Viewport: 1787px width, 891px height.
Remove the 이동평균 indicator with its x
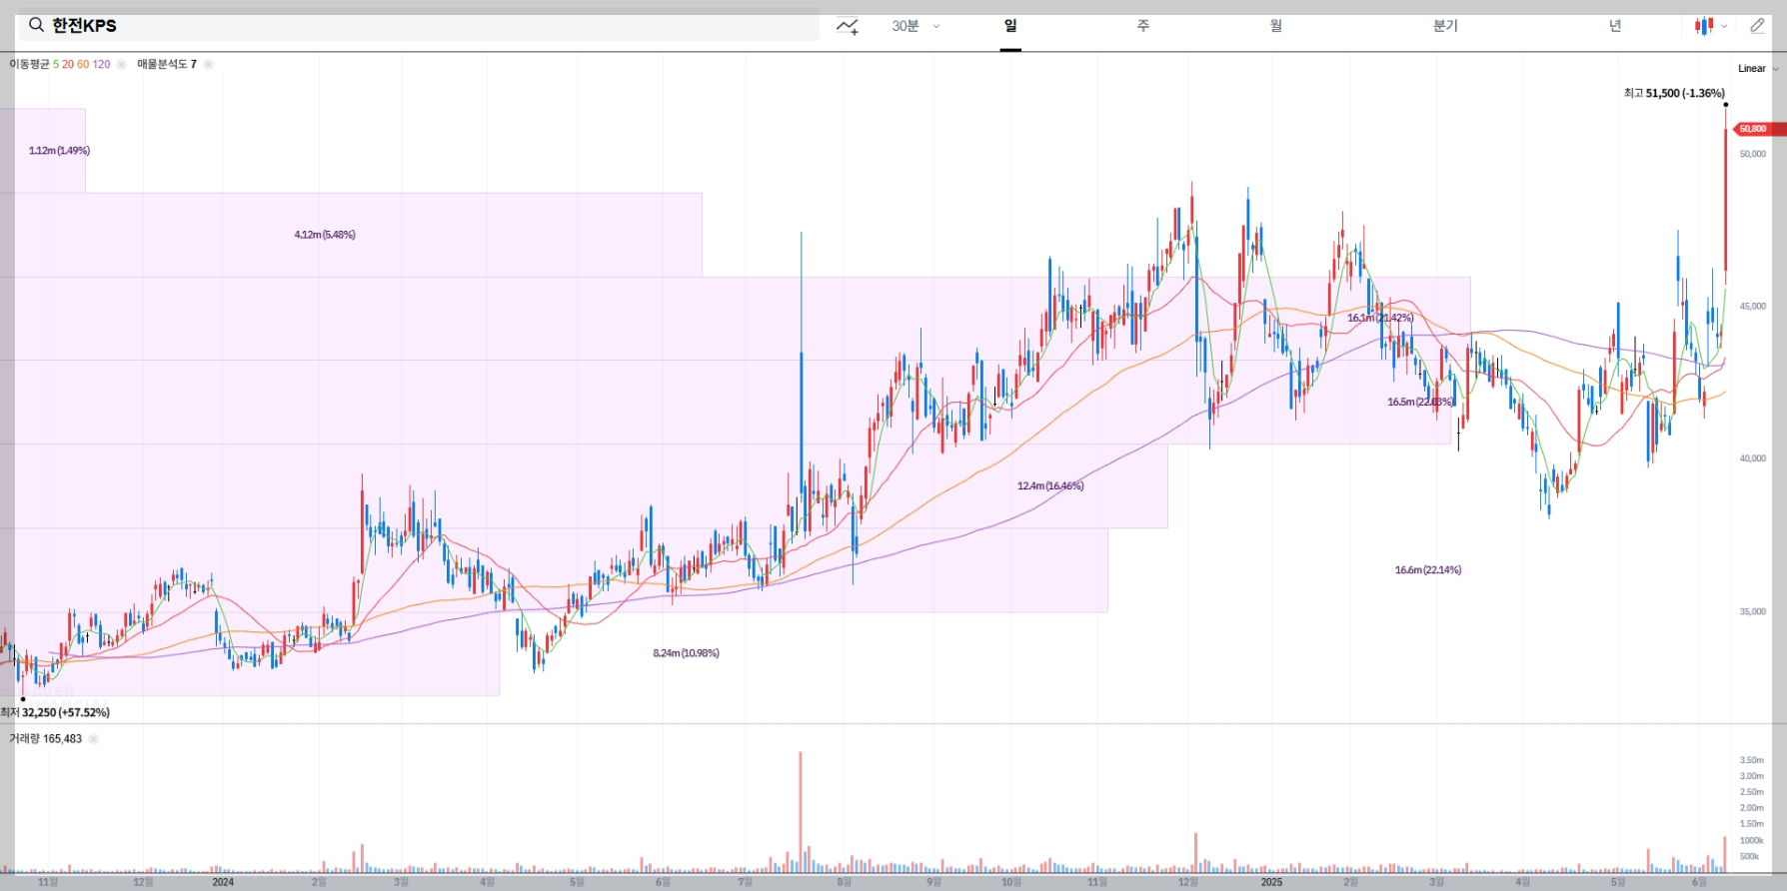pyautogui.click(x=121, y=64)
